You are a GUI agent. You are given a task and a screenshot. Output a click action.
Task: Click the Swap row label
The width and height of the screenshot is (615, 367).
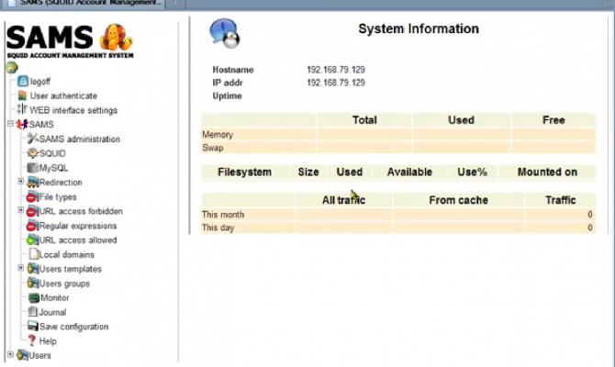pos(213,148)
